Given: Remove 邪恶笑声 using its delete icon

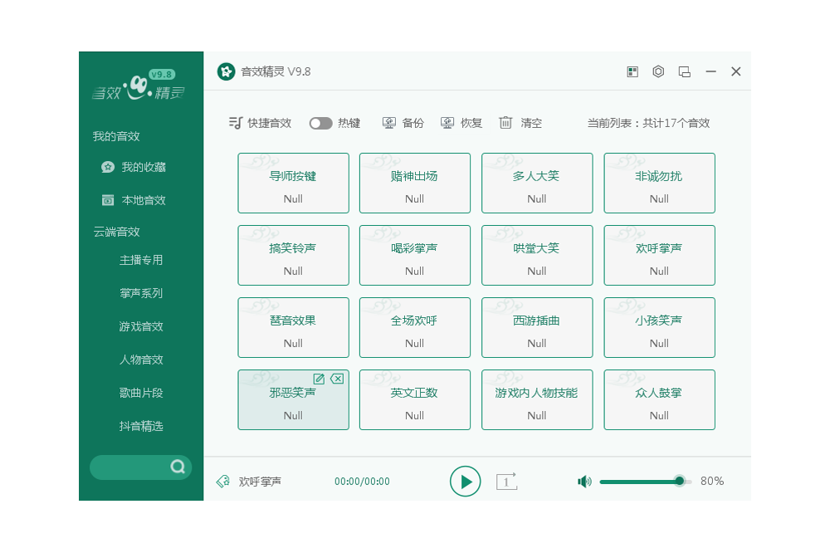Looking at the screenshot, I should (337, 379).
